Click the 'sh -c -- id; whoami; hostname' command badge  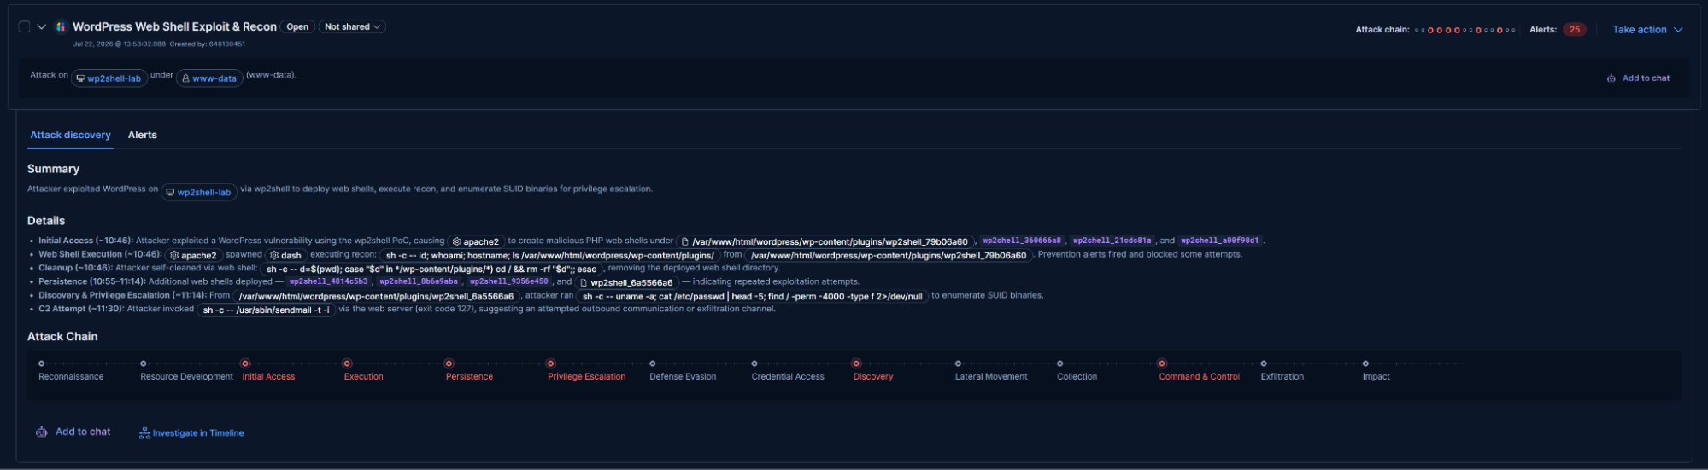(549, 255)
